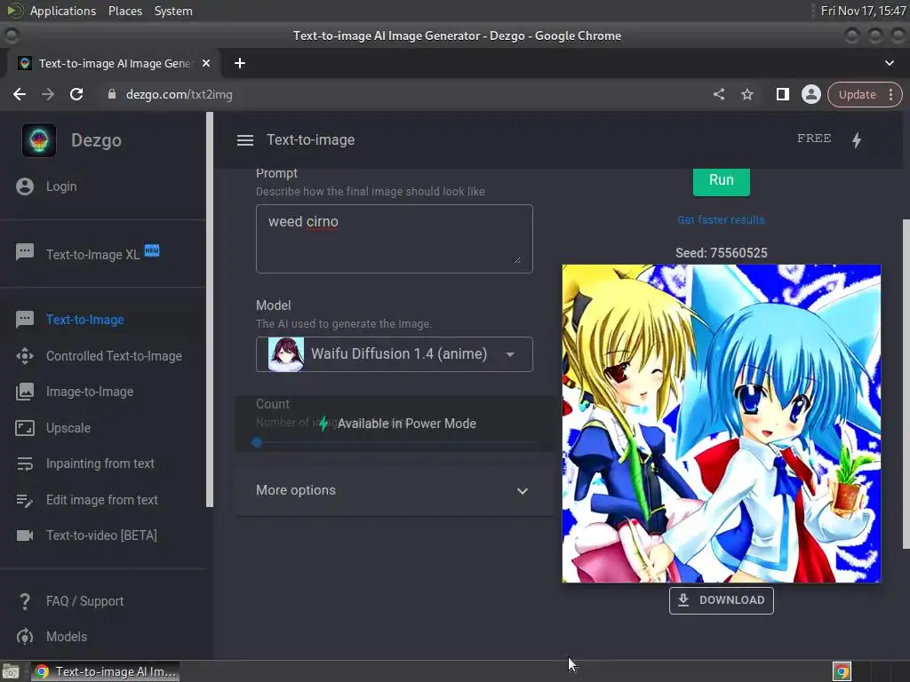Click the Upscale frame icon
Screen dimensions: 910x682
(25, 428)
